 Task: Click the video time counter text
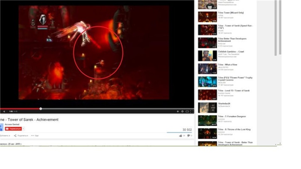pyautogui.click(x=13, y=111)
